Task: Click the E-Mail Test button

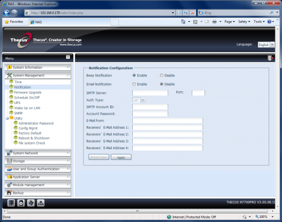Action: [x=99, y=157]
